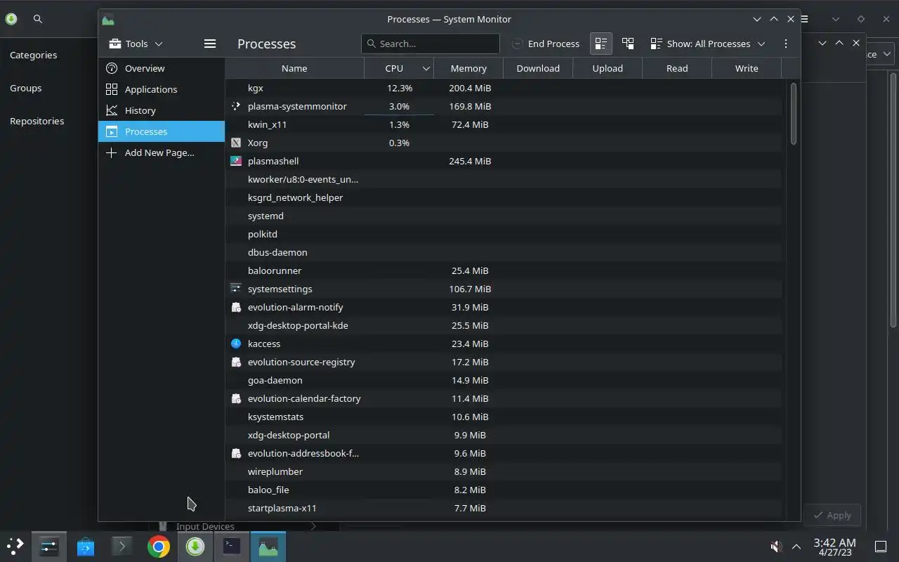Open Google Chrome from the taskbar

[x=159, y=546]
